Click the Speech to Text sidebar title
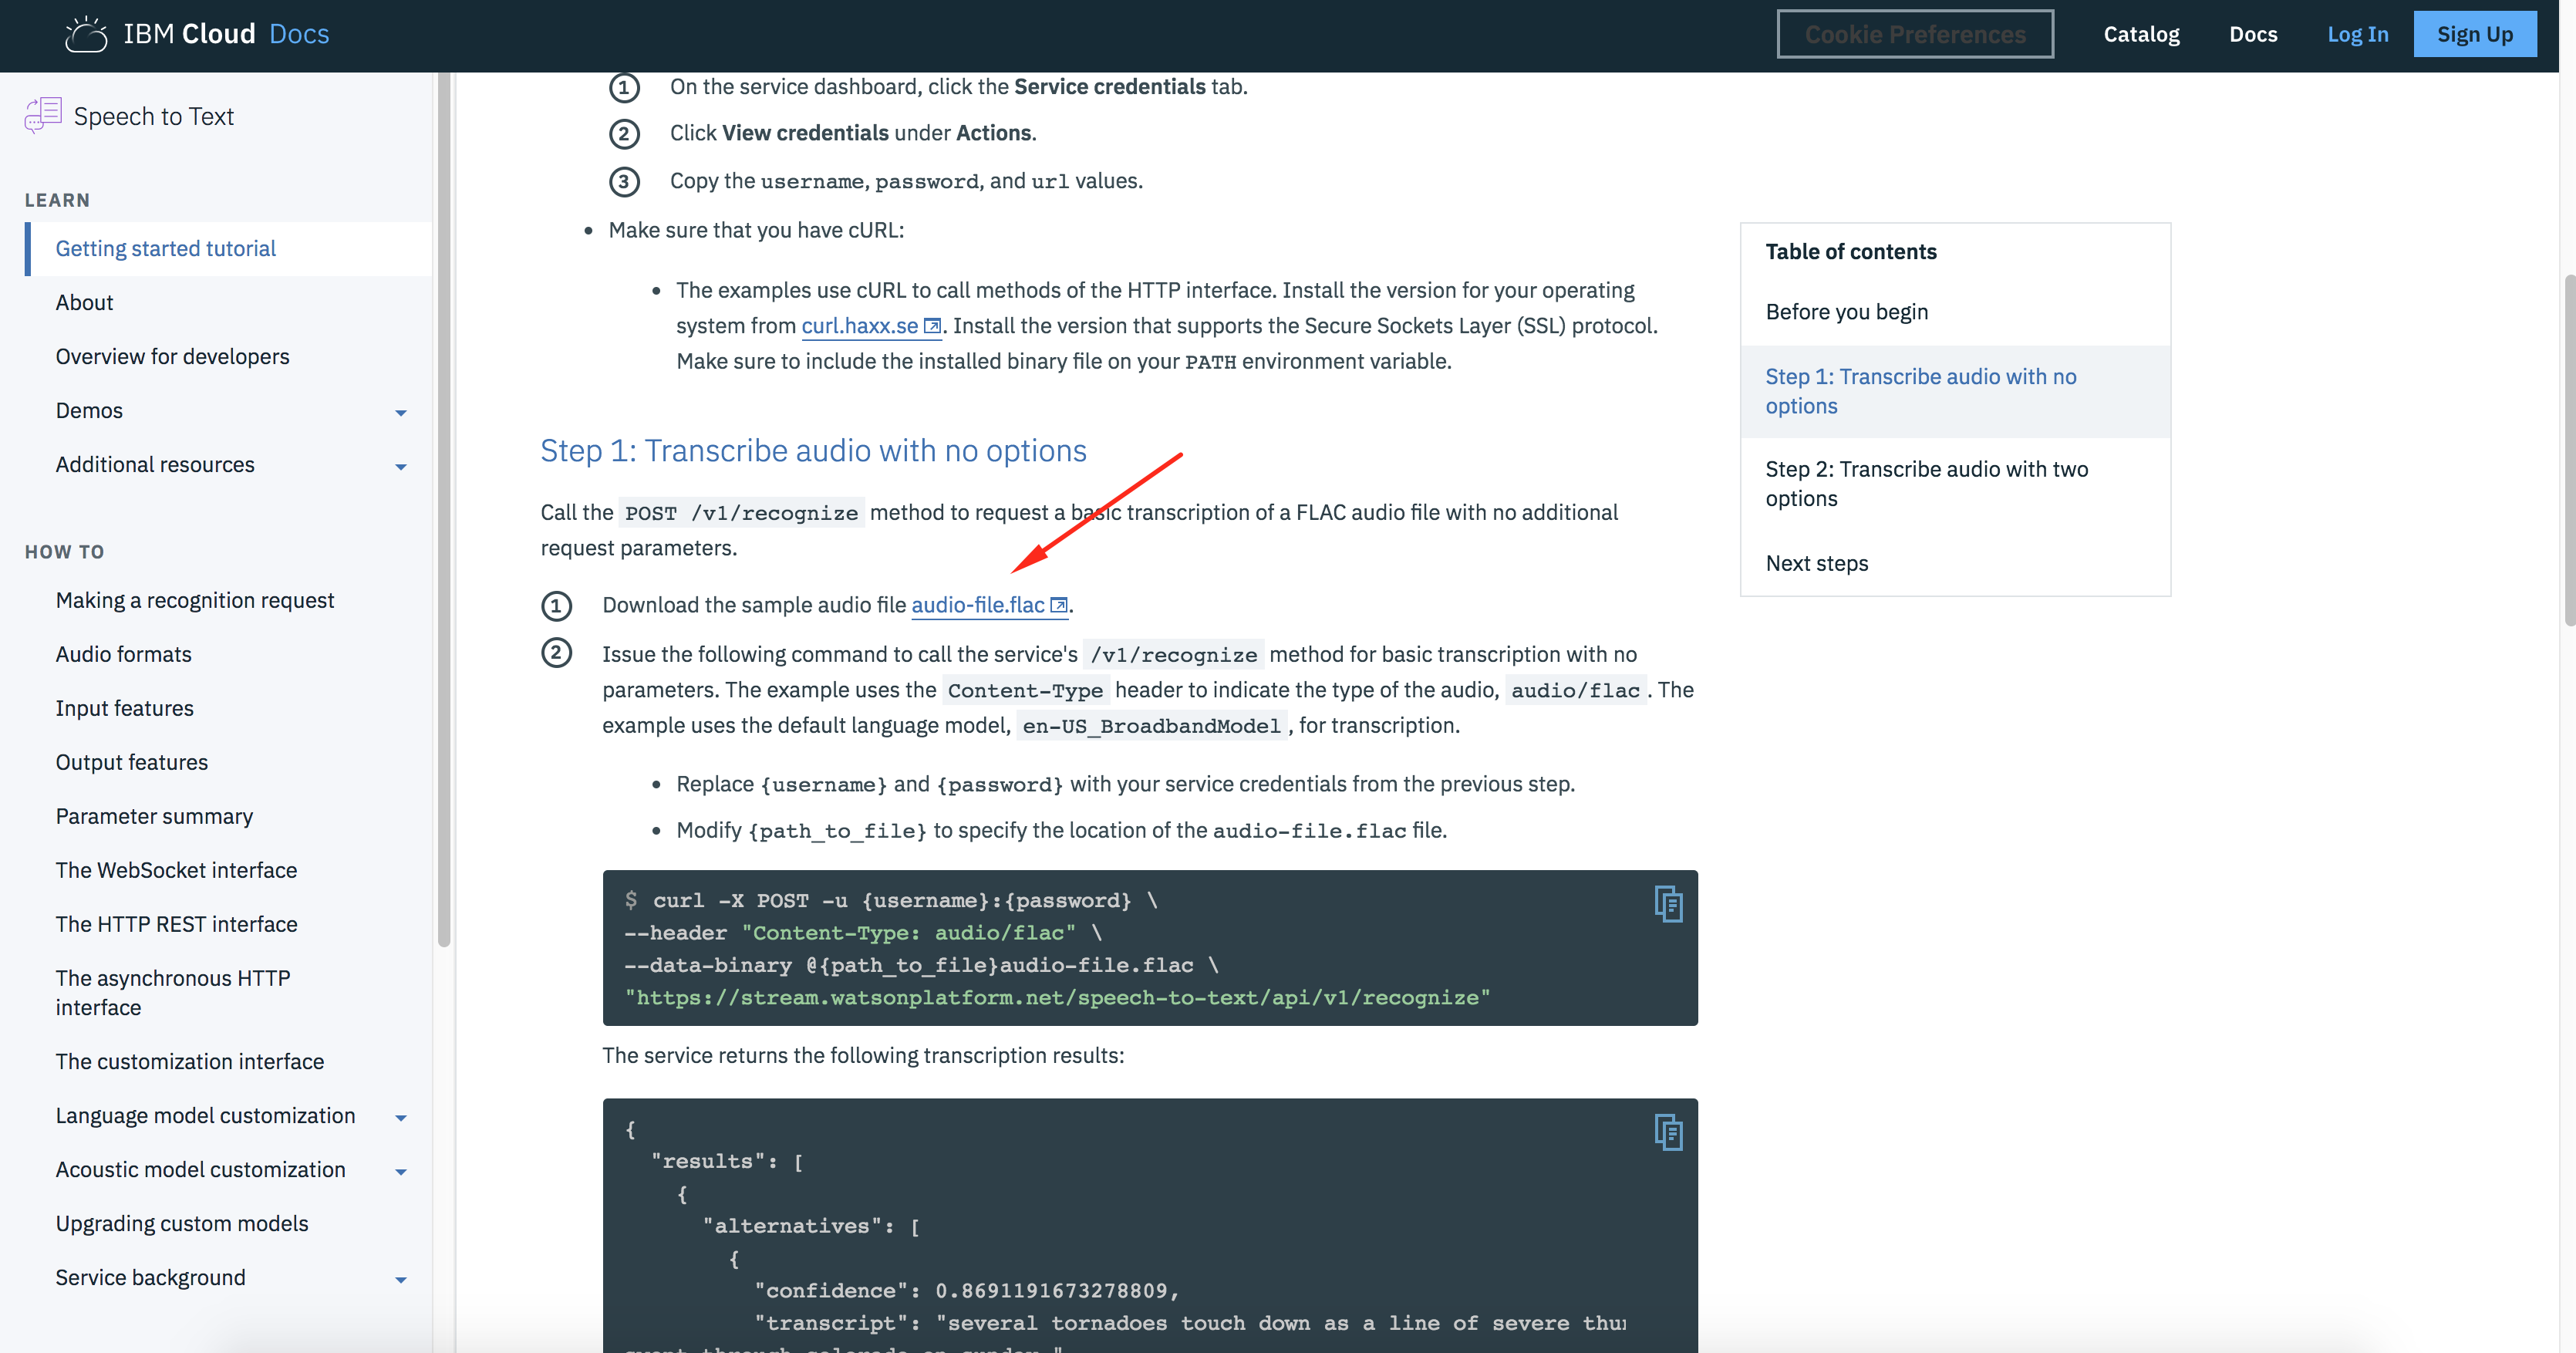 (153, 116)
